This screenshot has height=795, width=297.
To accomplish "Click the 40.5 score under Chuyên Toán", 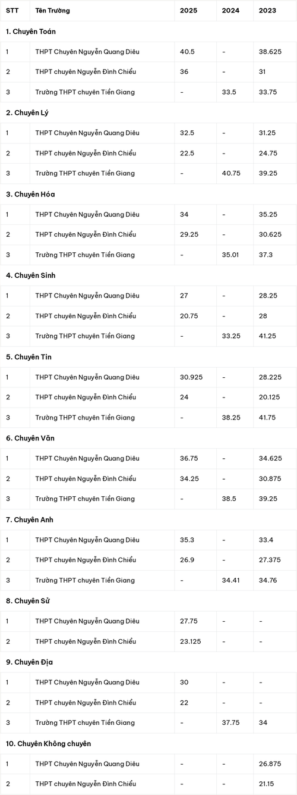I will click(188, 52).
